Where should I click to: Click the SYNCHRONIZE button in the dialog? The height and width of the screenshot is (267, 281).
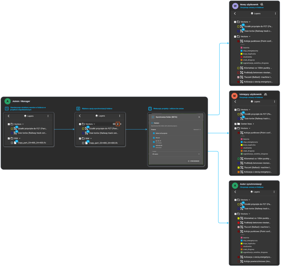point(193,161)
